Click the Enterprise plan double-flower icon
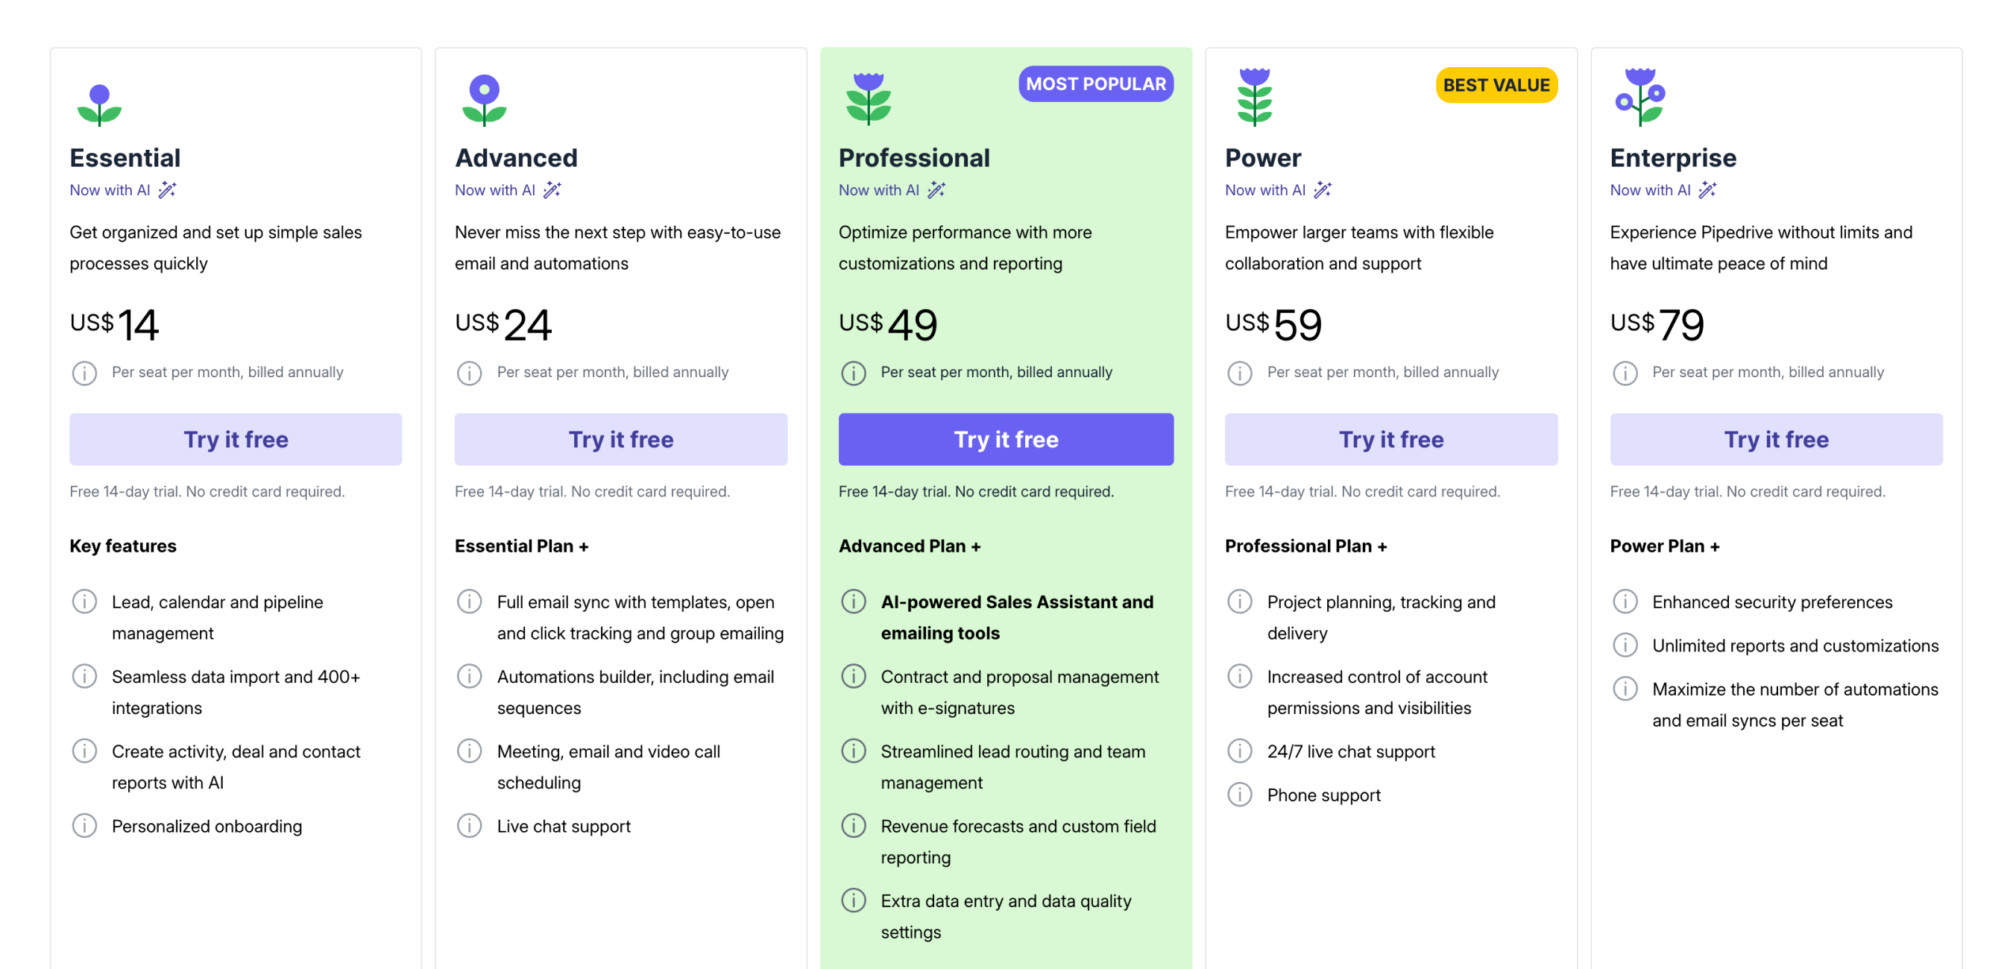Screen dimensions: 2013x969 click(1639, 98)
